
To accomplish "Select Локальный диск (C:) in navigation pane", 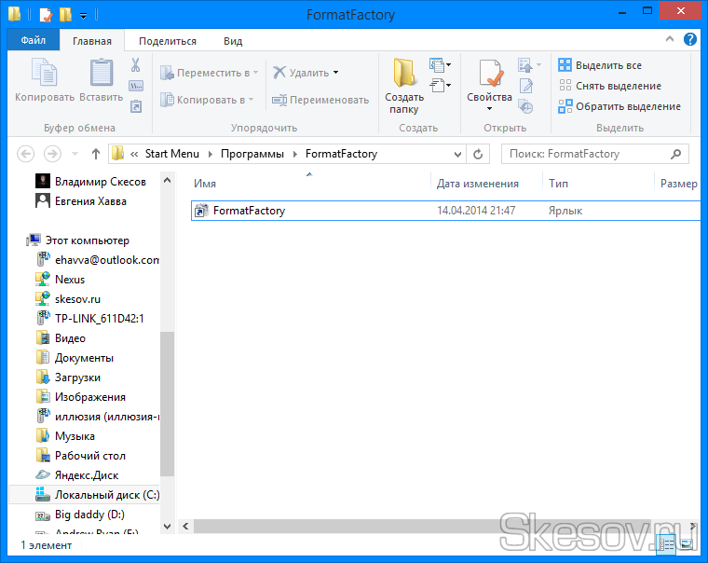I will [106, 495].
